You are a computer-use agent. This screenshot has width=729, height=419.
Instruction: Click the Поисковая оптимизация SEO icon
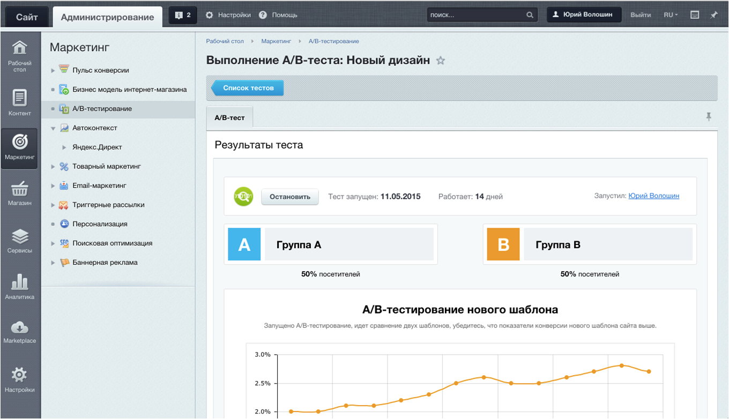pyautogui.click(x=64, y=243)
